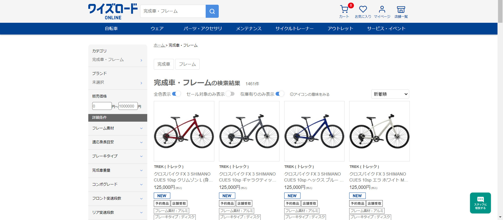Toggle セール対象のみ表示 switch
Image resolution: width=503 pixels, height=220 pixels.
click(230, 94)
